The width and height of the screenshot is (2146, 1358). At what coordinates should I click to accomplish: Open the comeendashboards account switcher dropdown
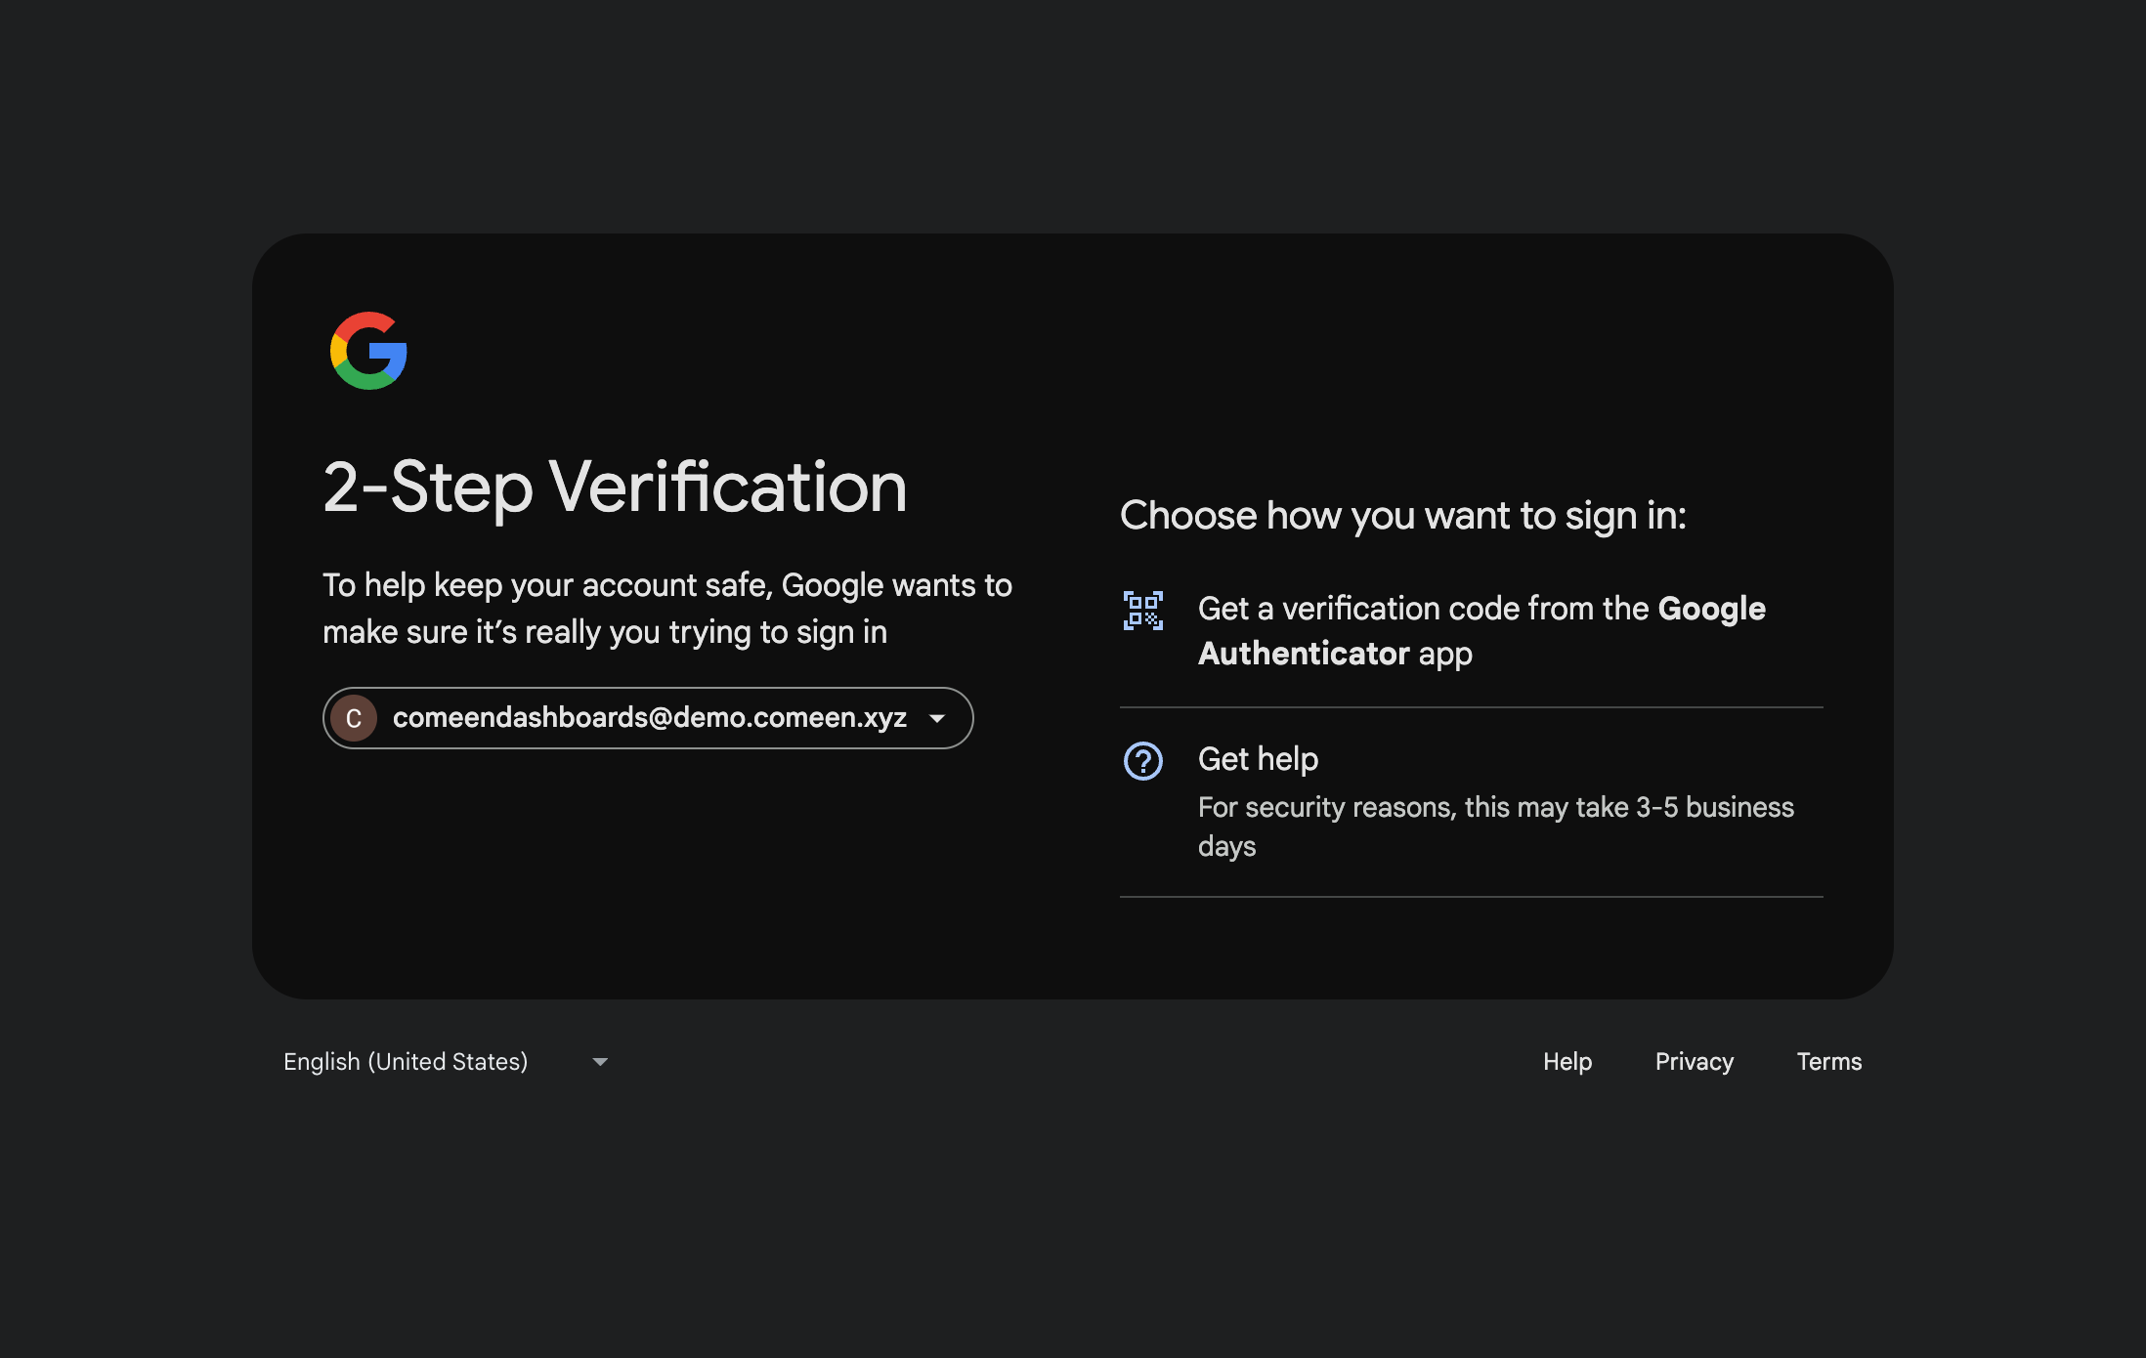648,718
